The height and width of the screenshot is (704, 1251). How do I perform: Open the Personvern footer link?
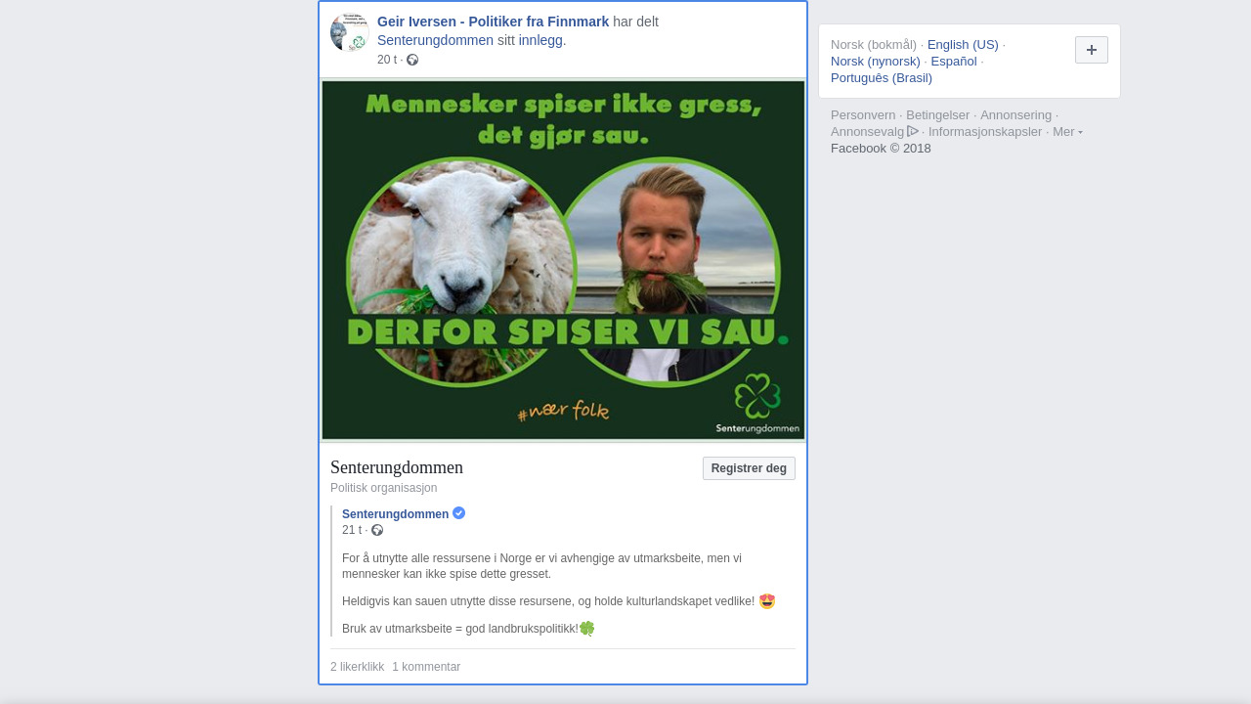click(x=863, y=115)
